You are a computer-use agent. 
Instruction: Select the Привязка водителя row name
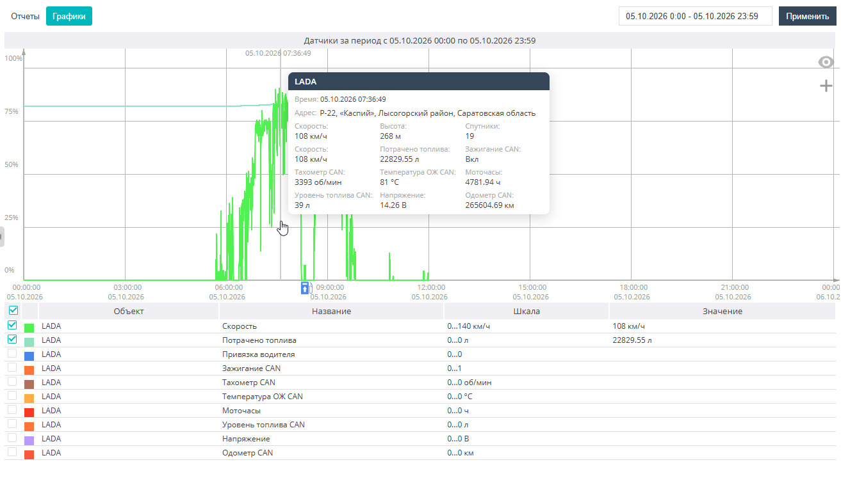coord(259,354)
